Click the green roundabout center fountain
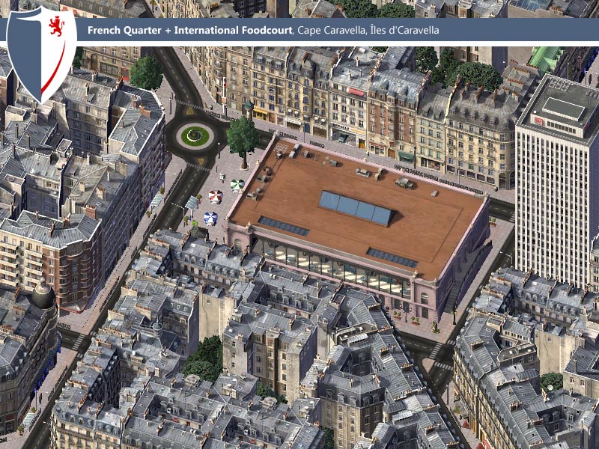The image size is (599, 449). tap(195, 135)
